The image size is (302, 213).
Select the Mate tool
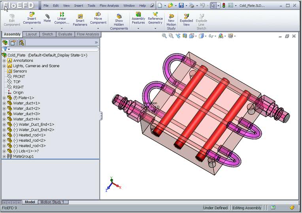click(47, 17)
